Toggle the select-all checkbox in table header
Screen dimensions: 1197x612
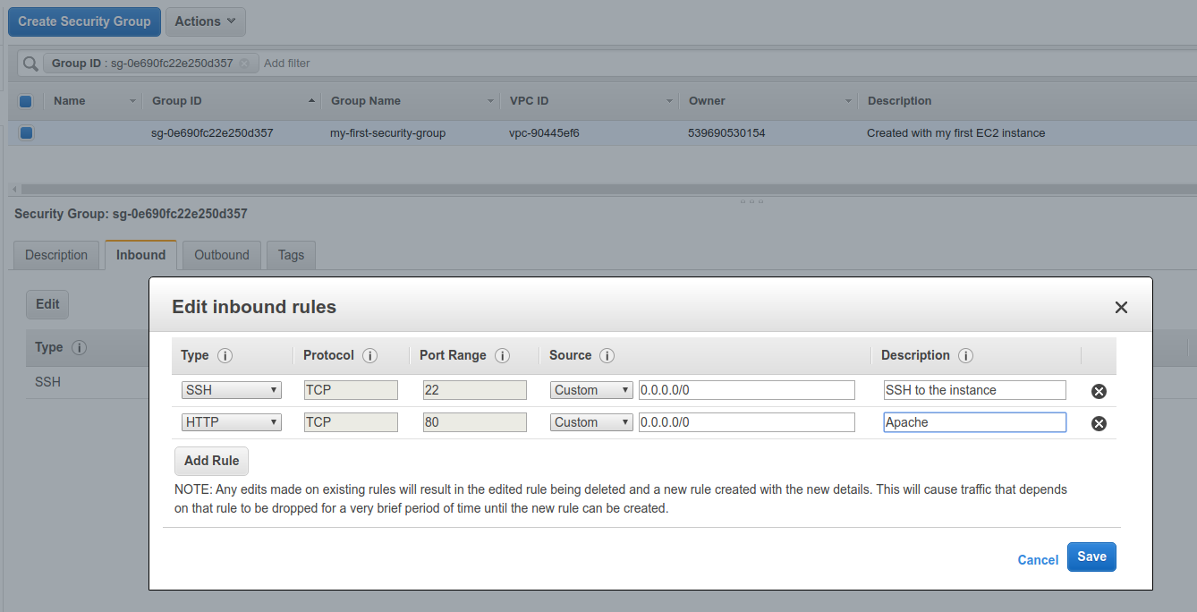click(26, 101)
